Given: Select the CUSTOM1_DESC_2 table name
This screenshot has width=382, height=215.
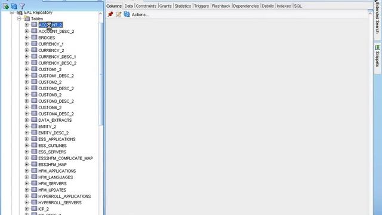Looking at the screenshot, I should [x=56, y=76].
